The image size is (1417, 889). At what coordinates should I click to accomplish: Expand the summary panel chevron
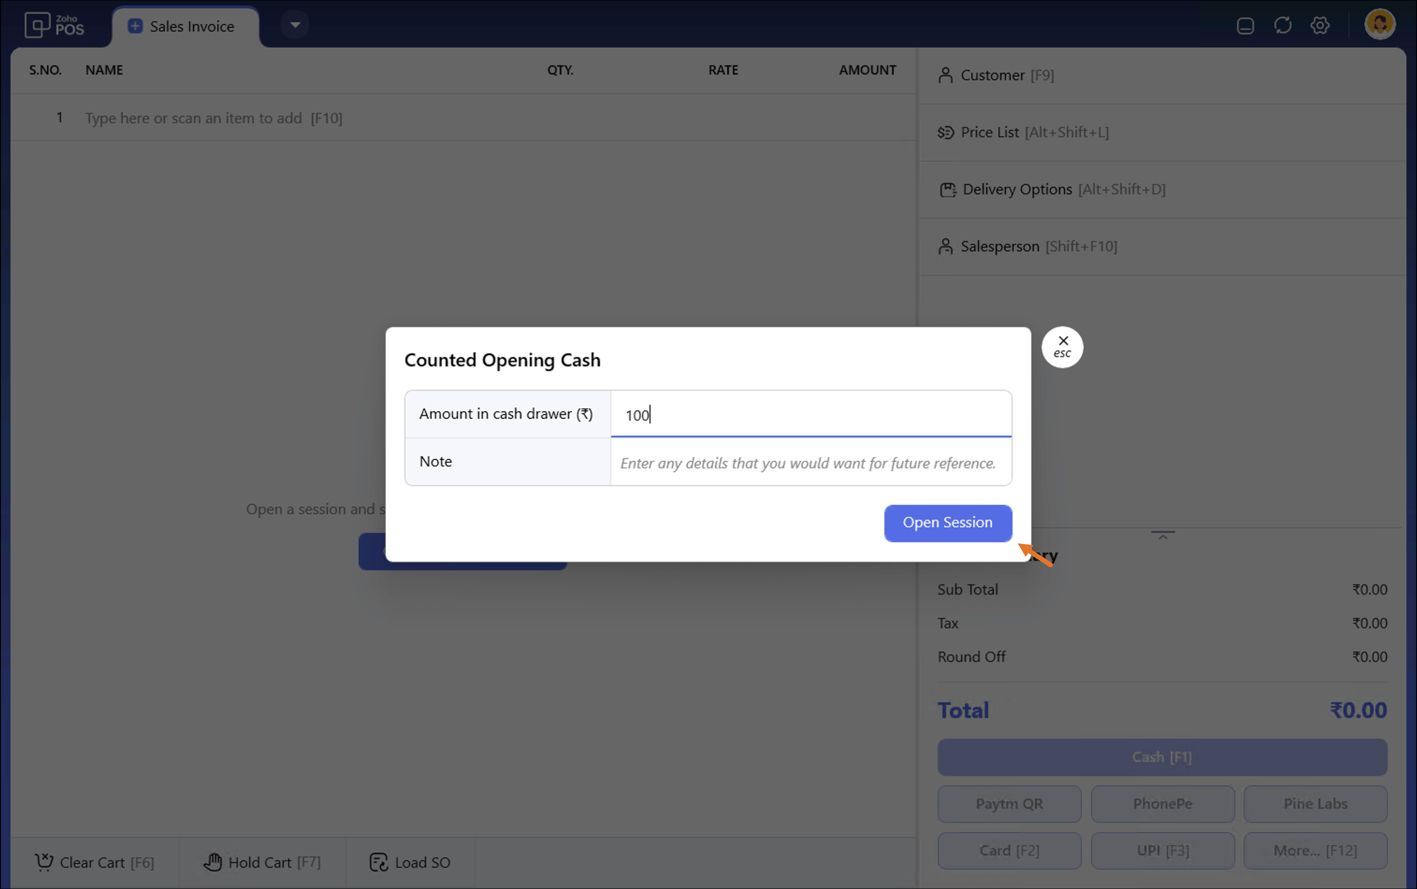1162,535
